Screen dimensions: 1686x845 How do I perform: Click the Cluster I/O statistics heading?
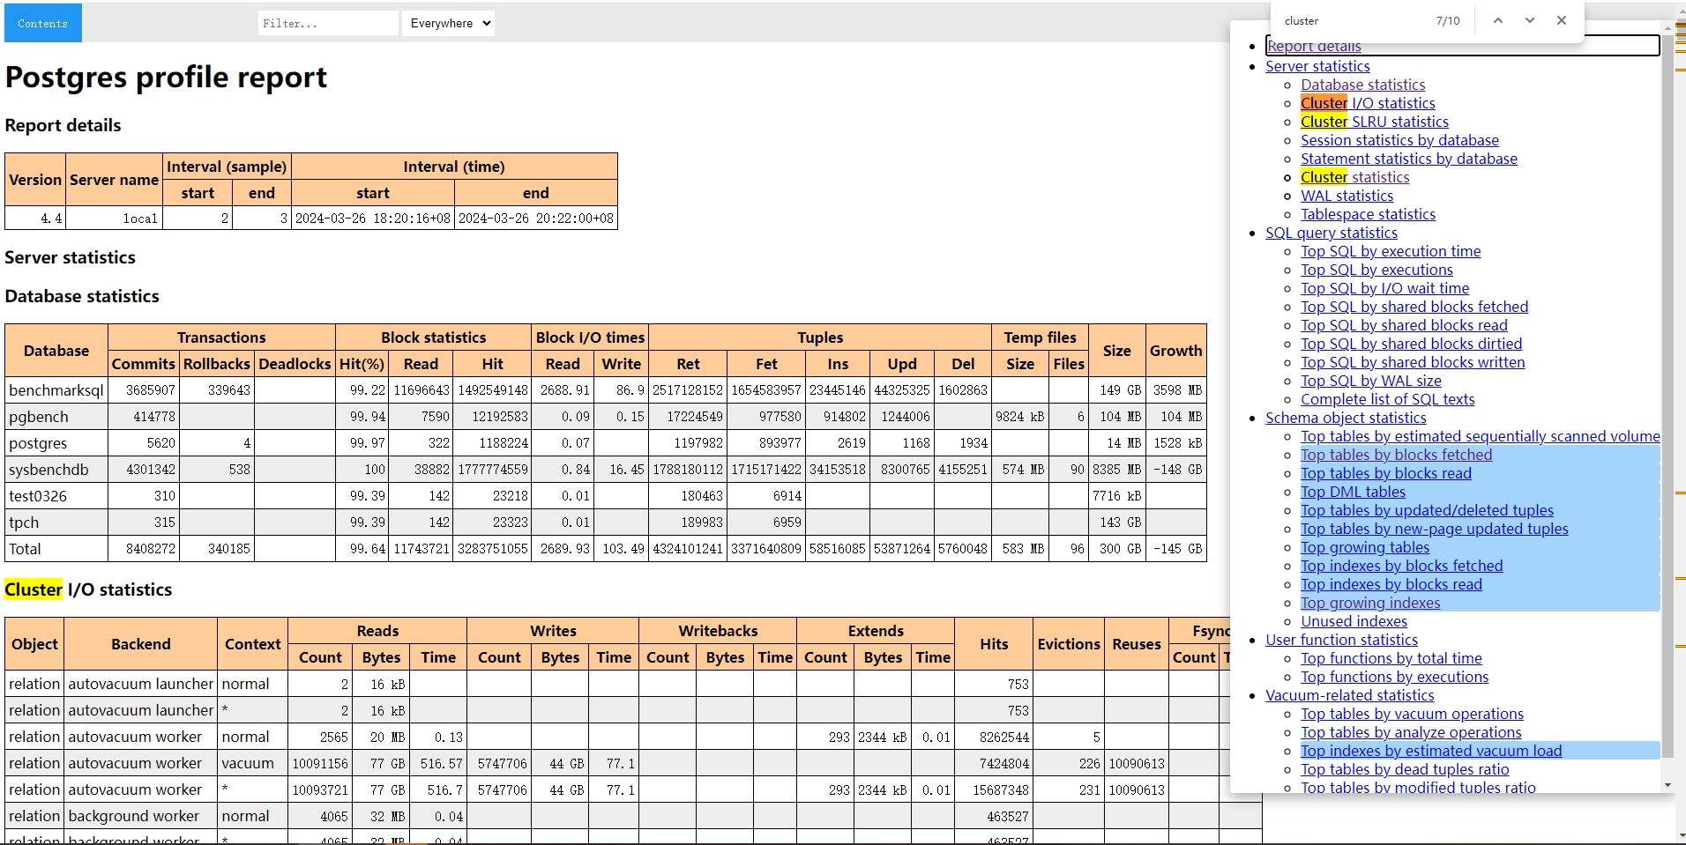(88, 589)
